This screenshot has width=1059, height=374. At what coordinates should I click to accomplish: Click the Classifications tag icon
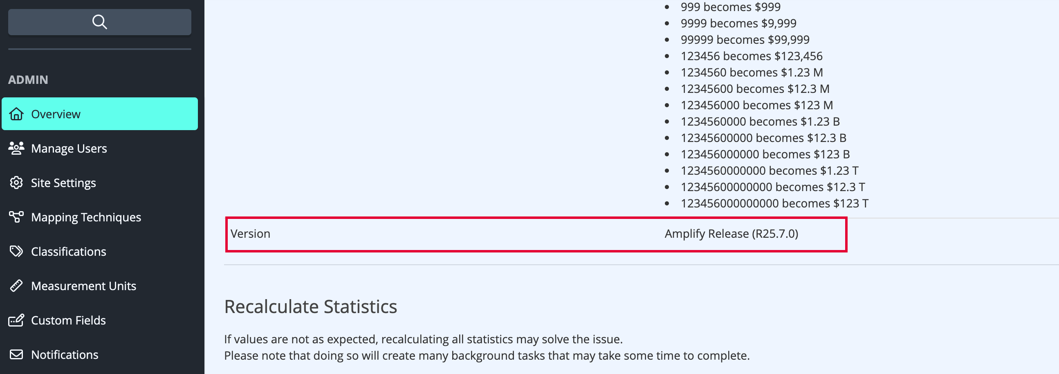tap(16, 251)
